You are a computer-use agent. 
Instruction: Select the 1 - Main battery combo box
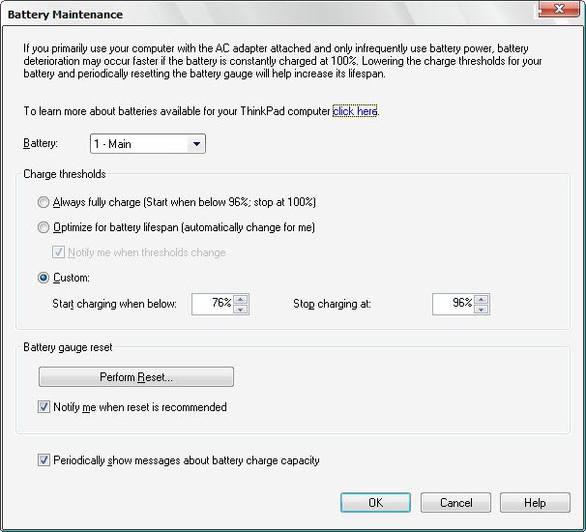pyautogui.click(x=148, y=144)
